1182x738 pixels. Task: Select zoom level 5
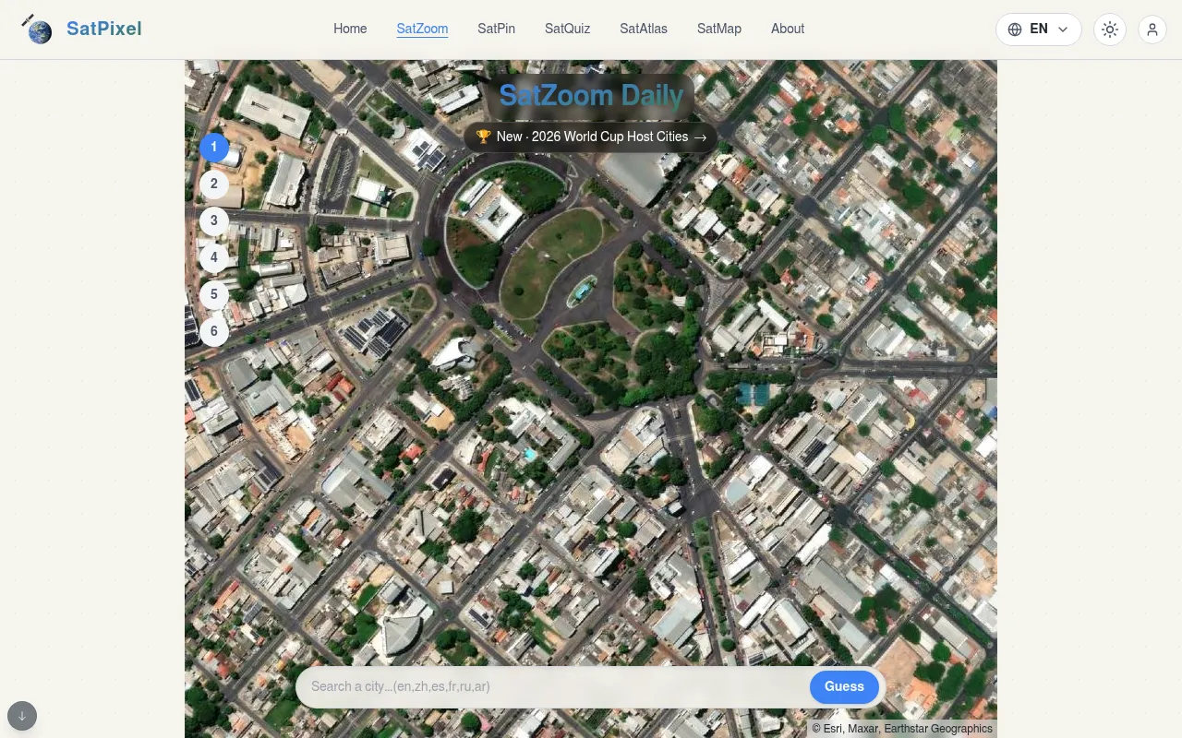[x=214, y=294]
